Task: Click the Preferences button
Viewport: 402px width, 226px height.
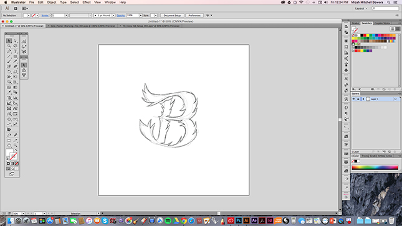Action: point(194,16)
